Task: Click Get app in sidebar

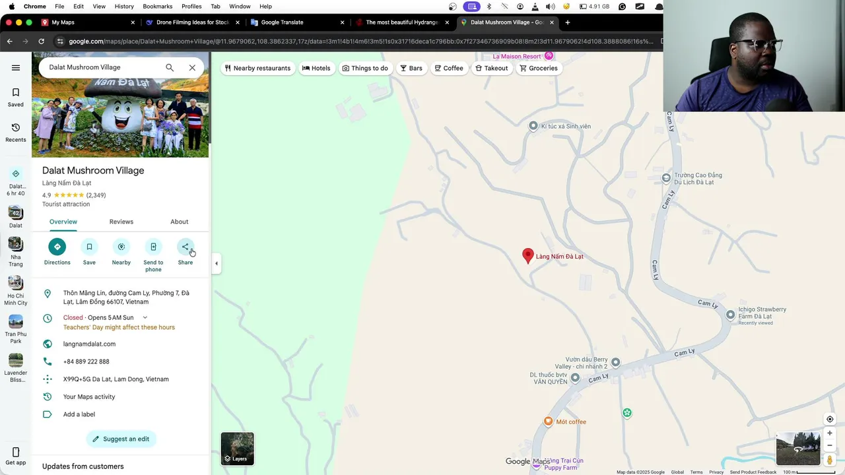Action: (16, 456)
